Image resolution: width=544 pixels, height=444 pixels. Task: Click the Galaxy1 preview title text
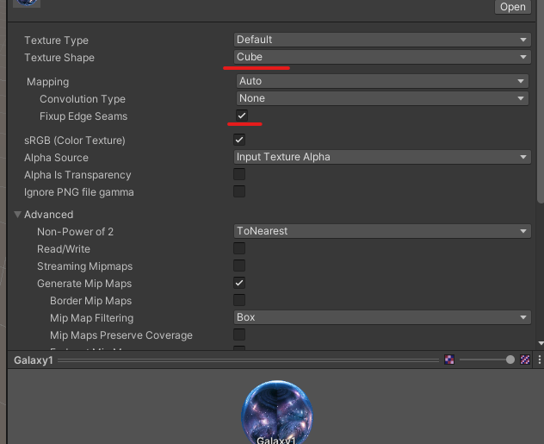point(34,360)
